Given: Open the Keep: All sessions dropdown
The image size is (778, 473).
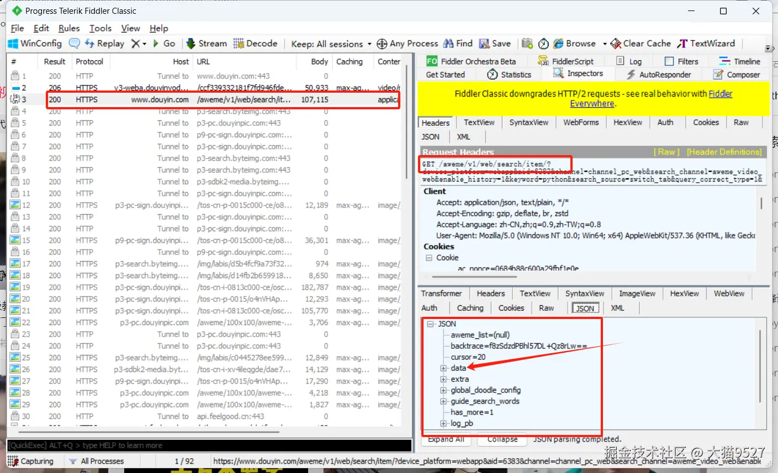Looking at the screenshot, I should click(331, 44).
